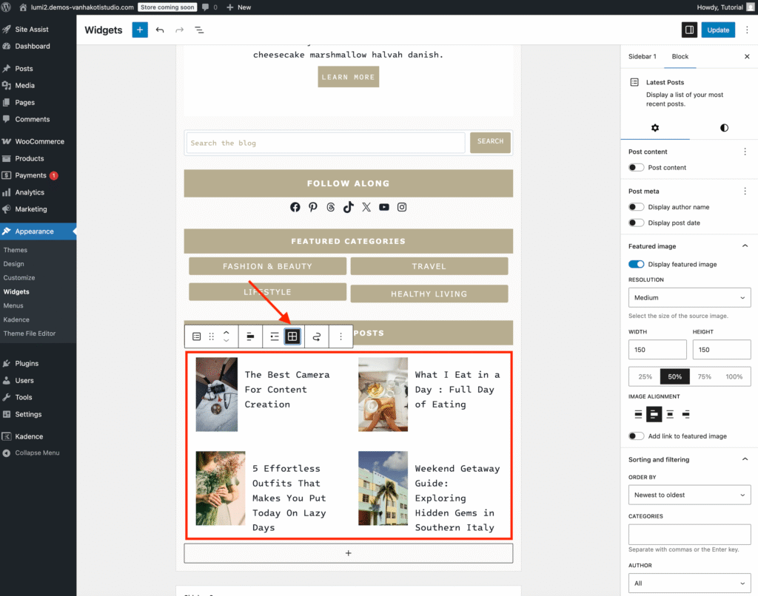Open the list view in the top toolbar
Image resolution: width=758 pixels, height=596 pixels.
click(199, 30)
